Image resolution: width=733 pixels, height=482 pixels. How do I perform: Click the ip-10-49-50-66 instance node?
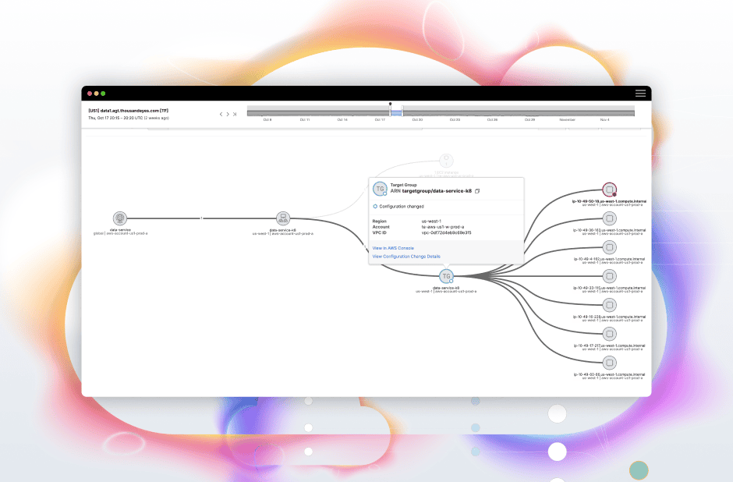pos(610,363)
